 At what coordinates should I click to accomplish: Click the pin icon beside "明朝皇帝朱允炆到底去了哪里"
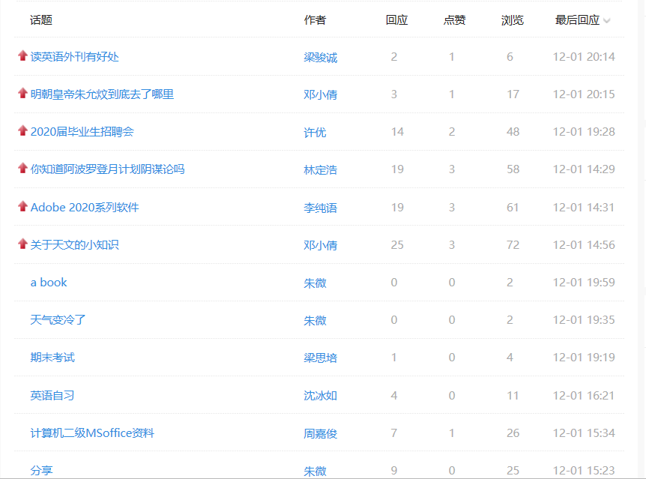click(22, 93)
